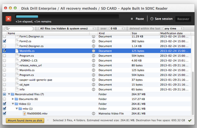Uncheck the file000000.mkv checkbox
Viewport: 197px width, 128px height.
tap(5, 113)
